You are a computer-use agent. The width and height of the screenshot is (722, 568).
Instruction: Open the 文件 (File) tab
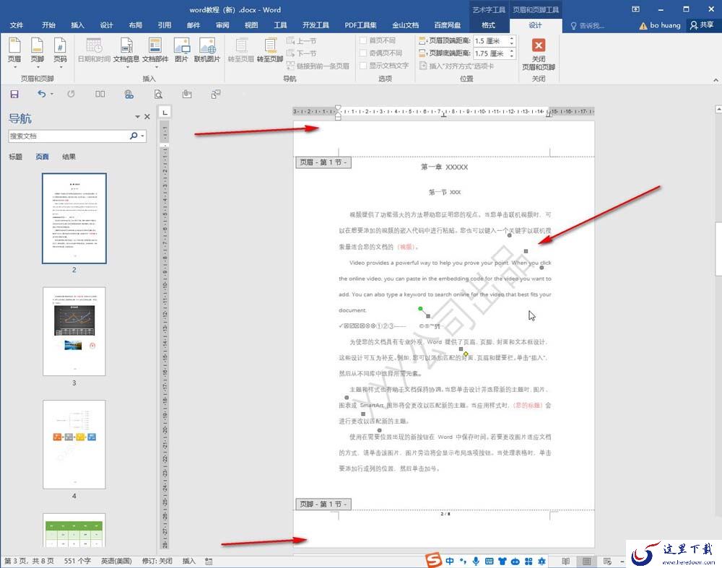click(x=17, y=25)
